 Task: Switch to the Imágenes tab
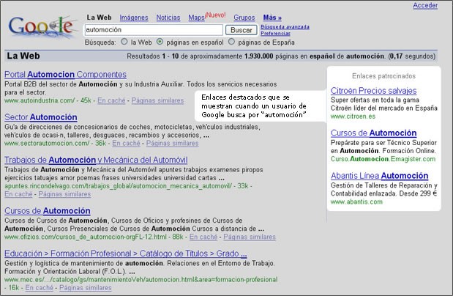[x=134, y=18]
